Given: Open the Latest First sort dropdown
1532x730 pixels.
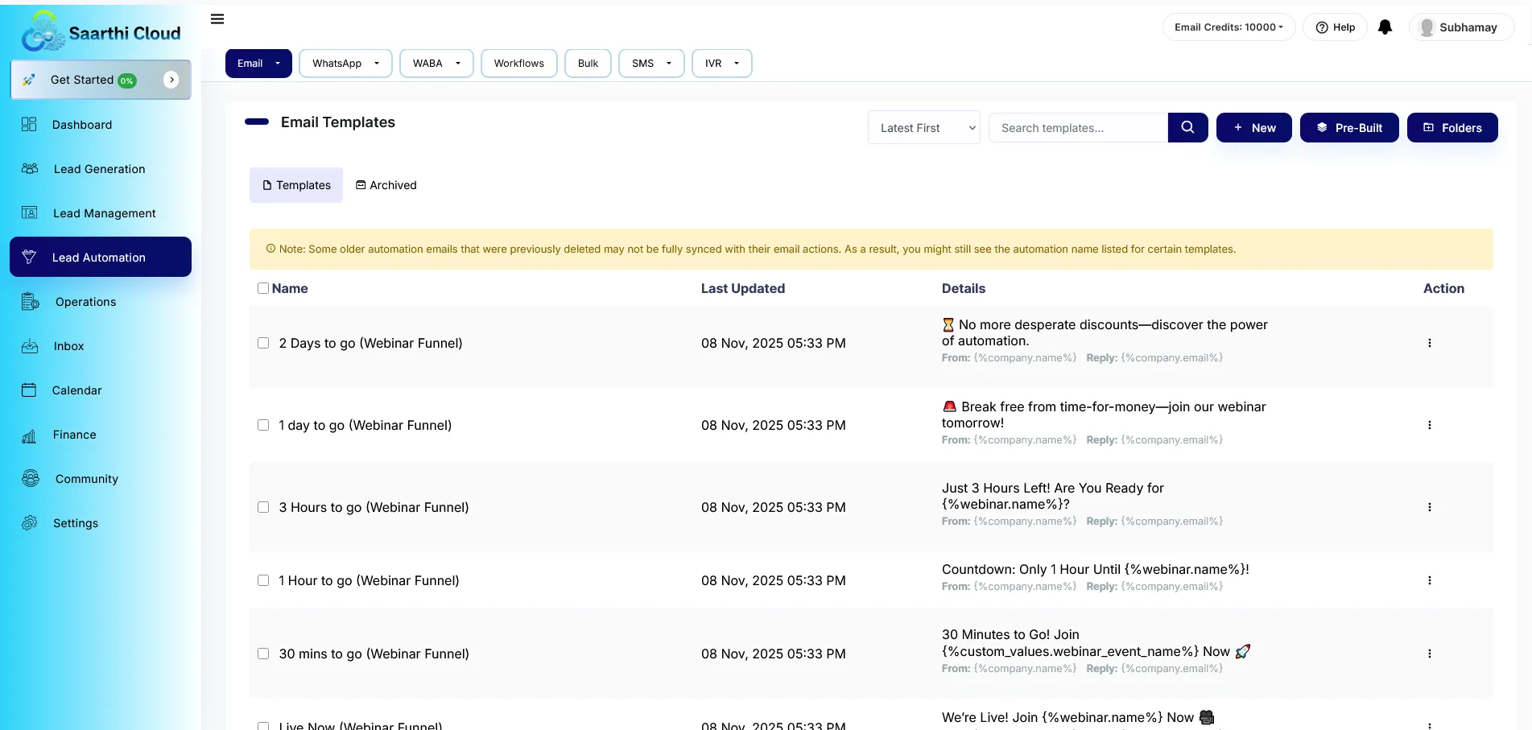Looking at the screenshot, I should coord(923,128).
